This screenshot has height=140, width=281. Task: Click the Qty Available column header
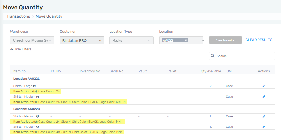pyautogui.click(x=211, y=71)
